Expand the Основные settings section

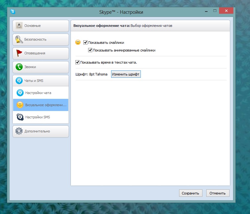point(41,26)
